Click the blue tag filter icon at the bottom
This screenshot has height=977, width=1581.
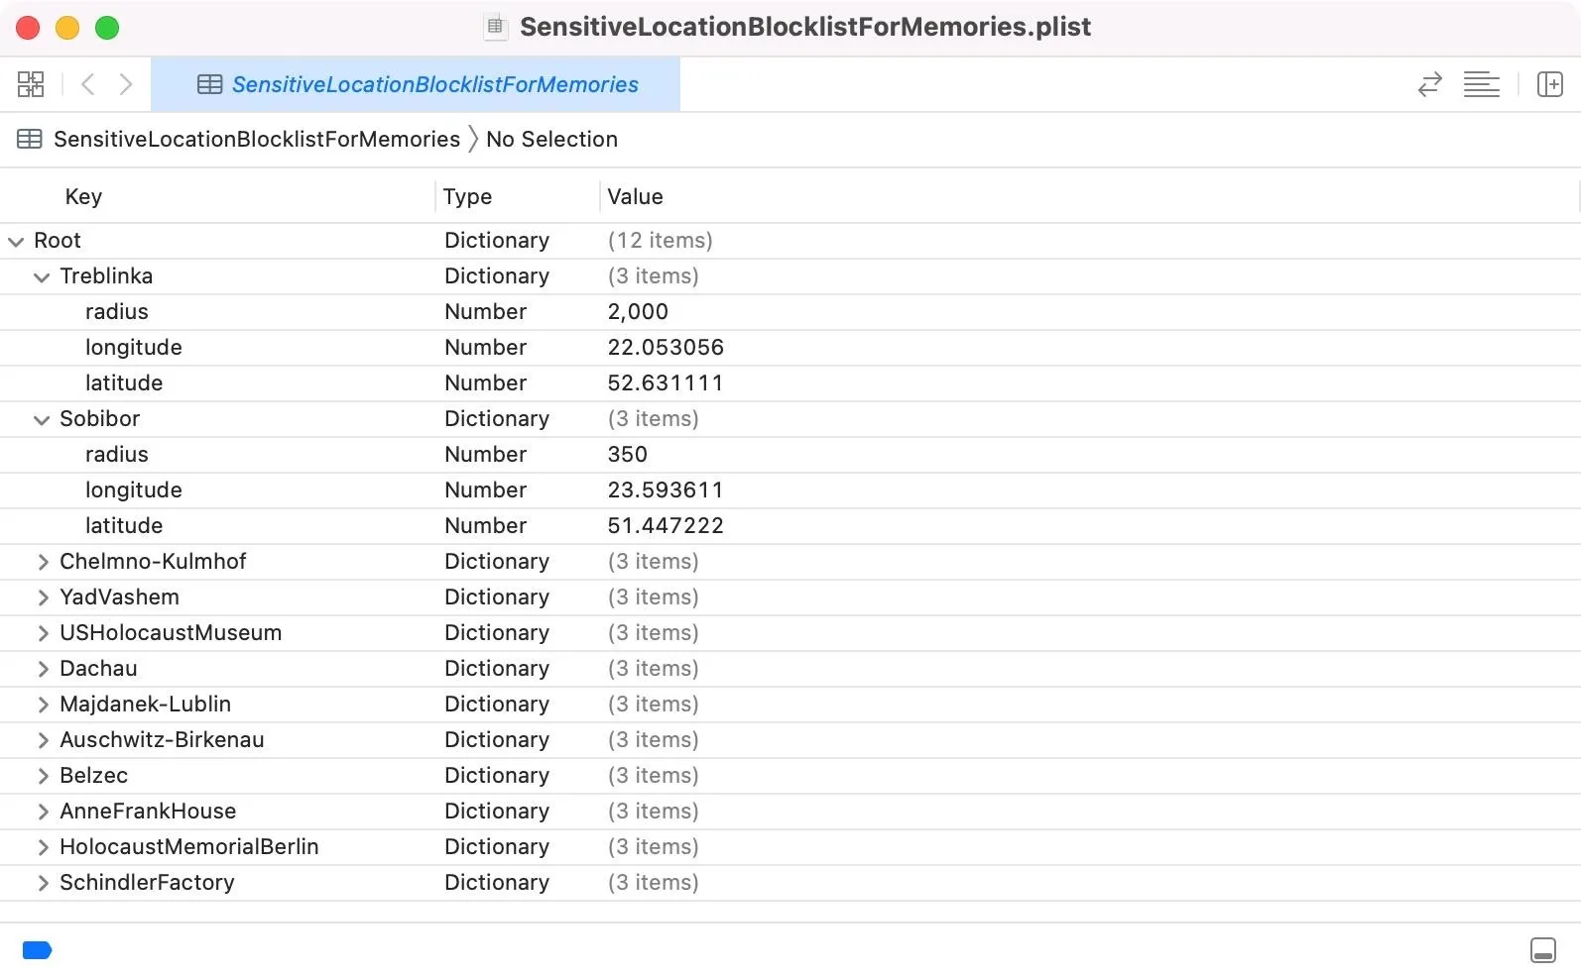[x=37, y=950]
